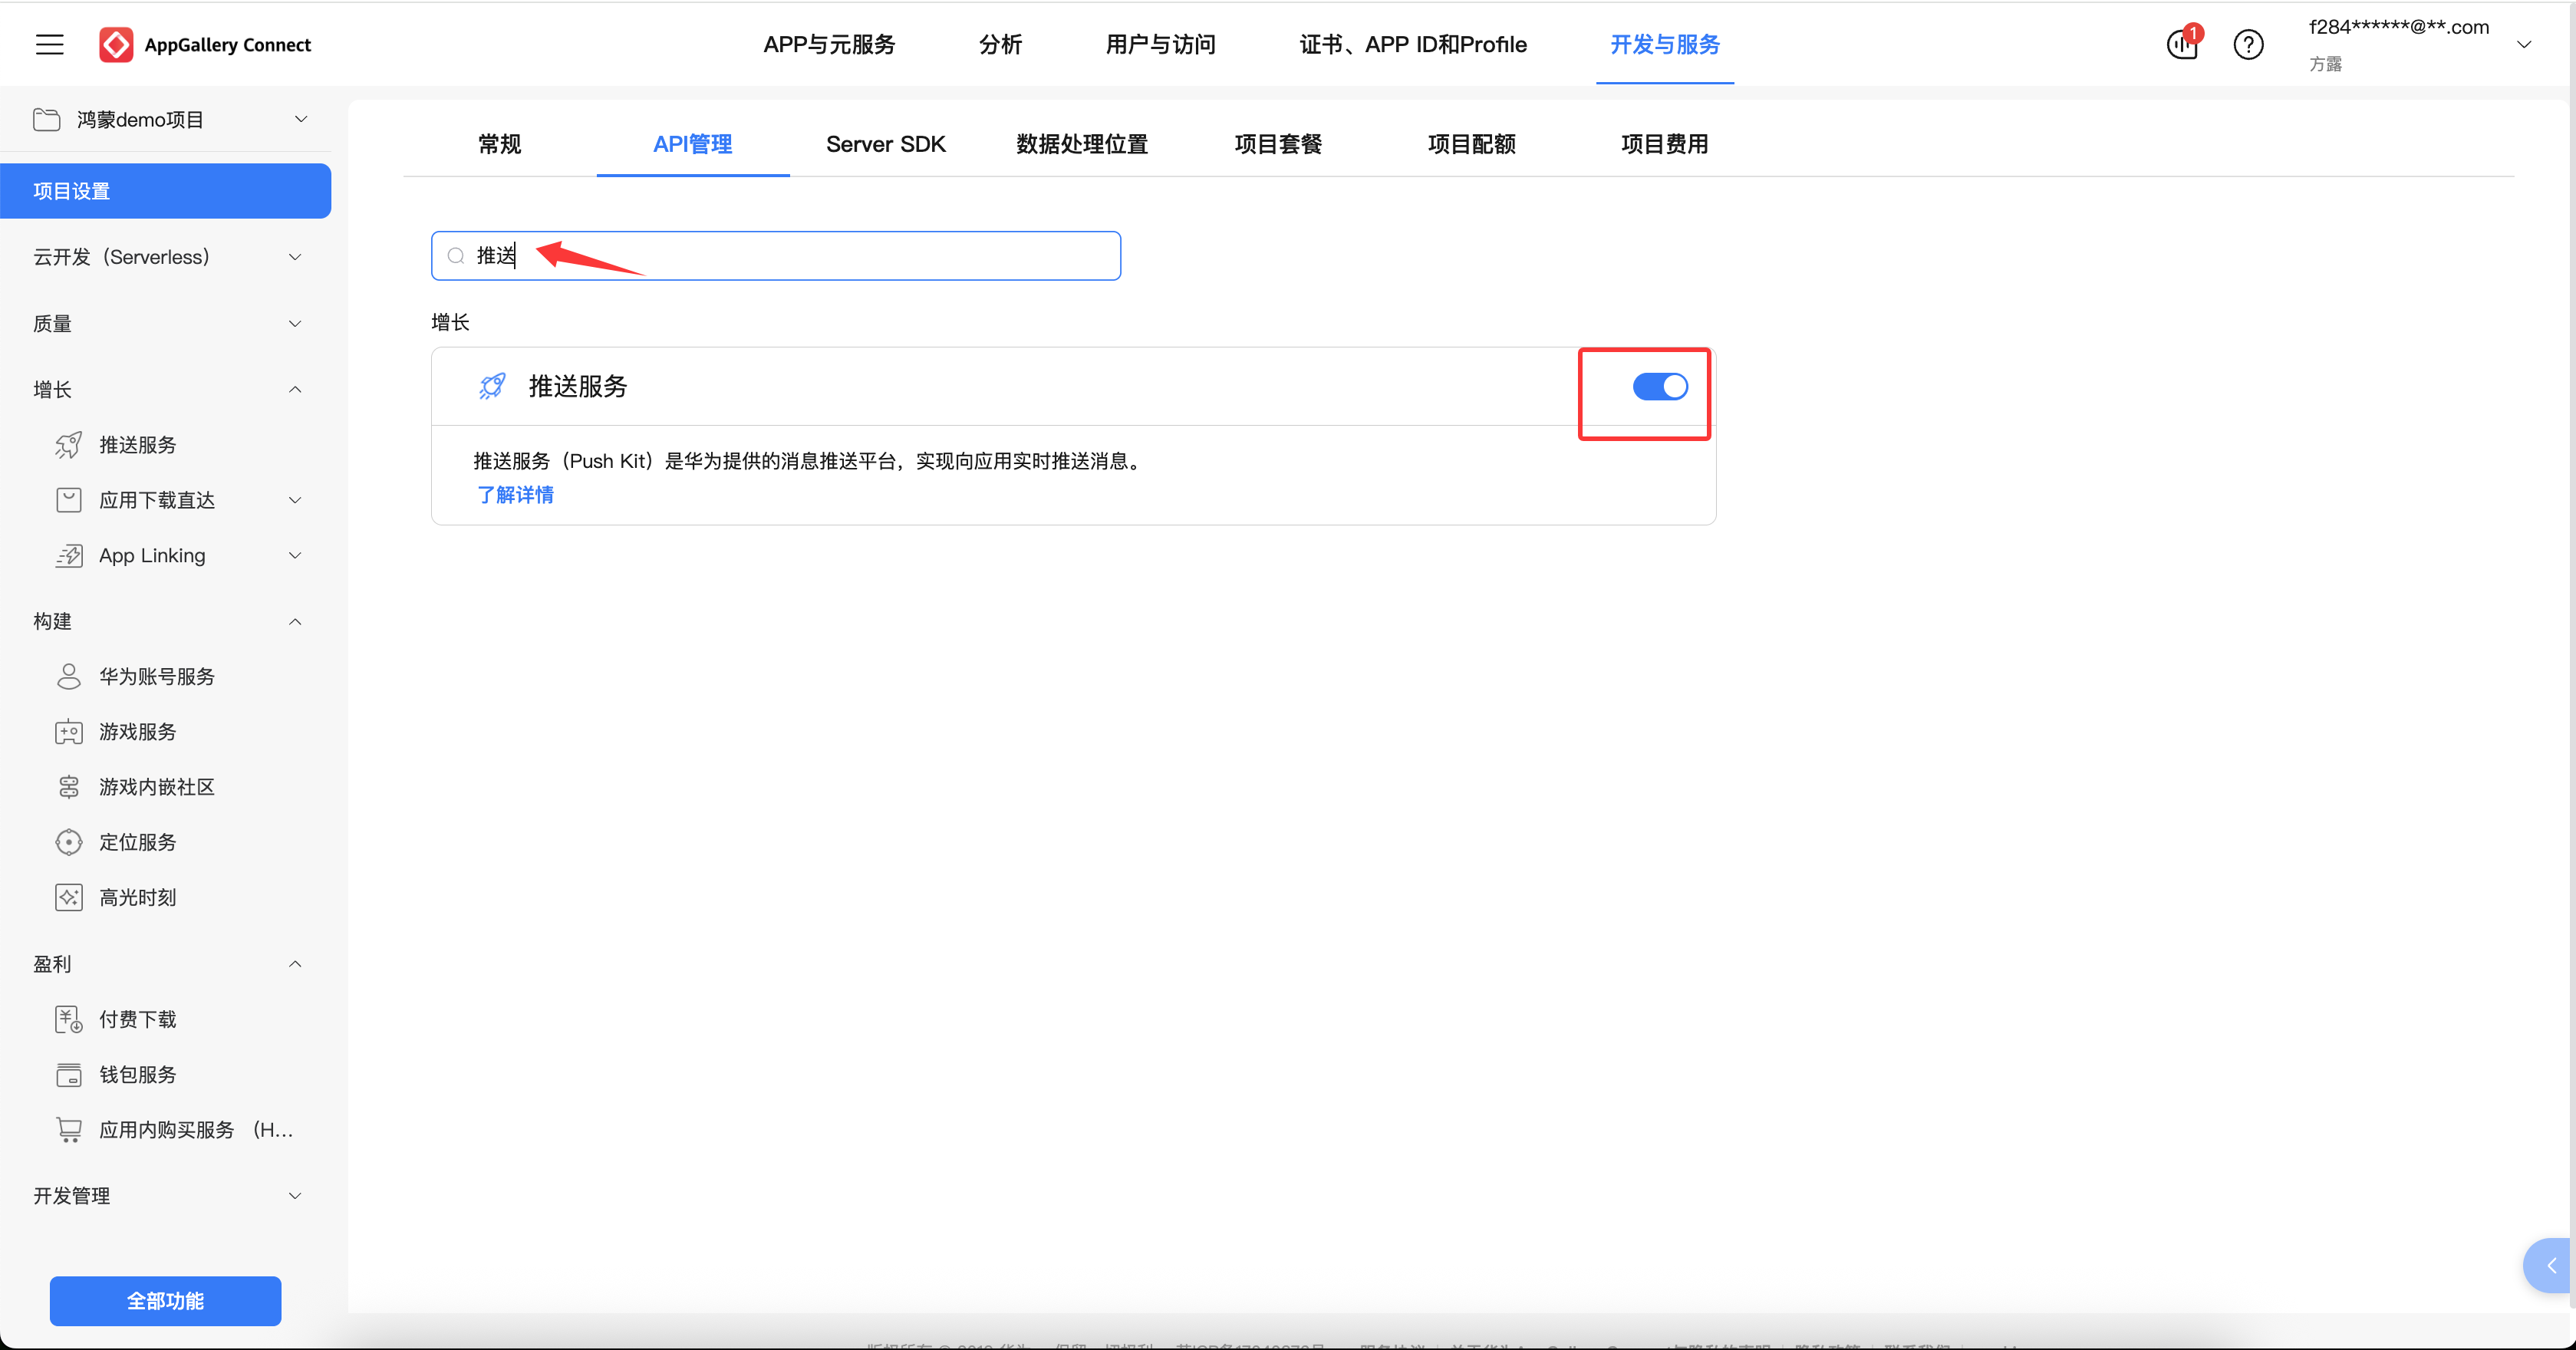Open the account email dropdown arrow

point(2523,44)
